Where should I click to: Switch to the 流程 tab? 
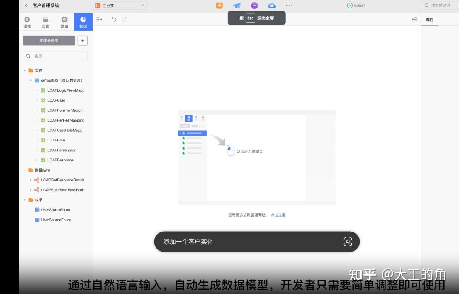point(27,22)
